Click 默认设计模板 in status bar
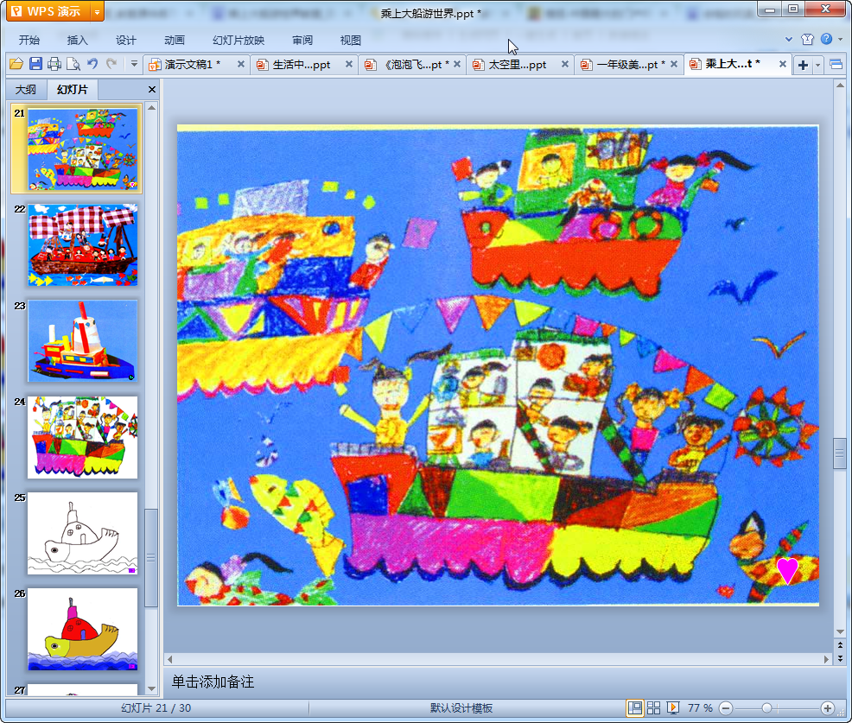 [461, 707]
